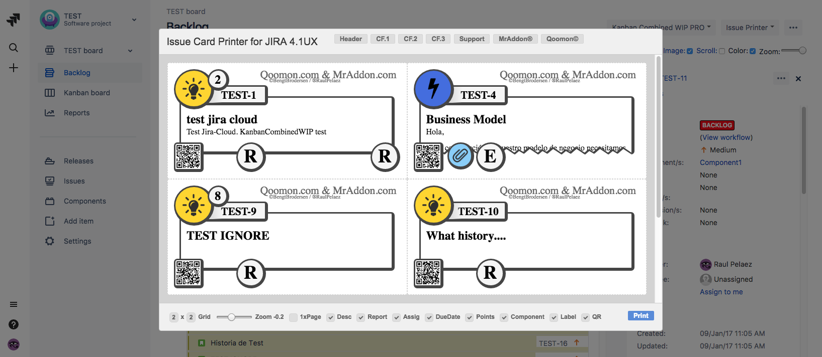
Task: Select the Header tab in card printer
Action: (x=350, y=39)
